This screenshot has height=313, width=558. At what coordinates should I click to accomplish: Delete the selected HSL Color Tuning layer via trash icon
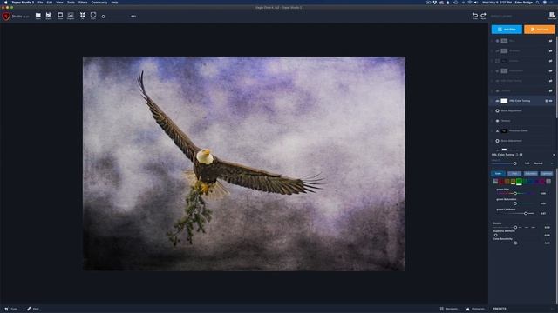[x=547, y=101]
